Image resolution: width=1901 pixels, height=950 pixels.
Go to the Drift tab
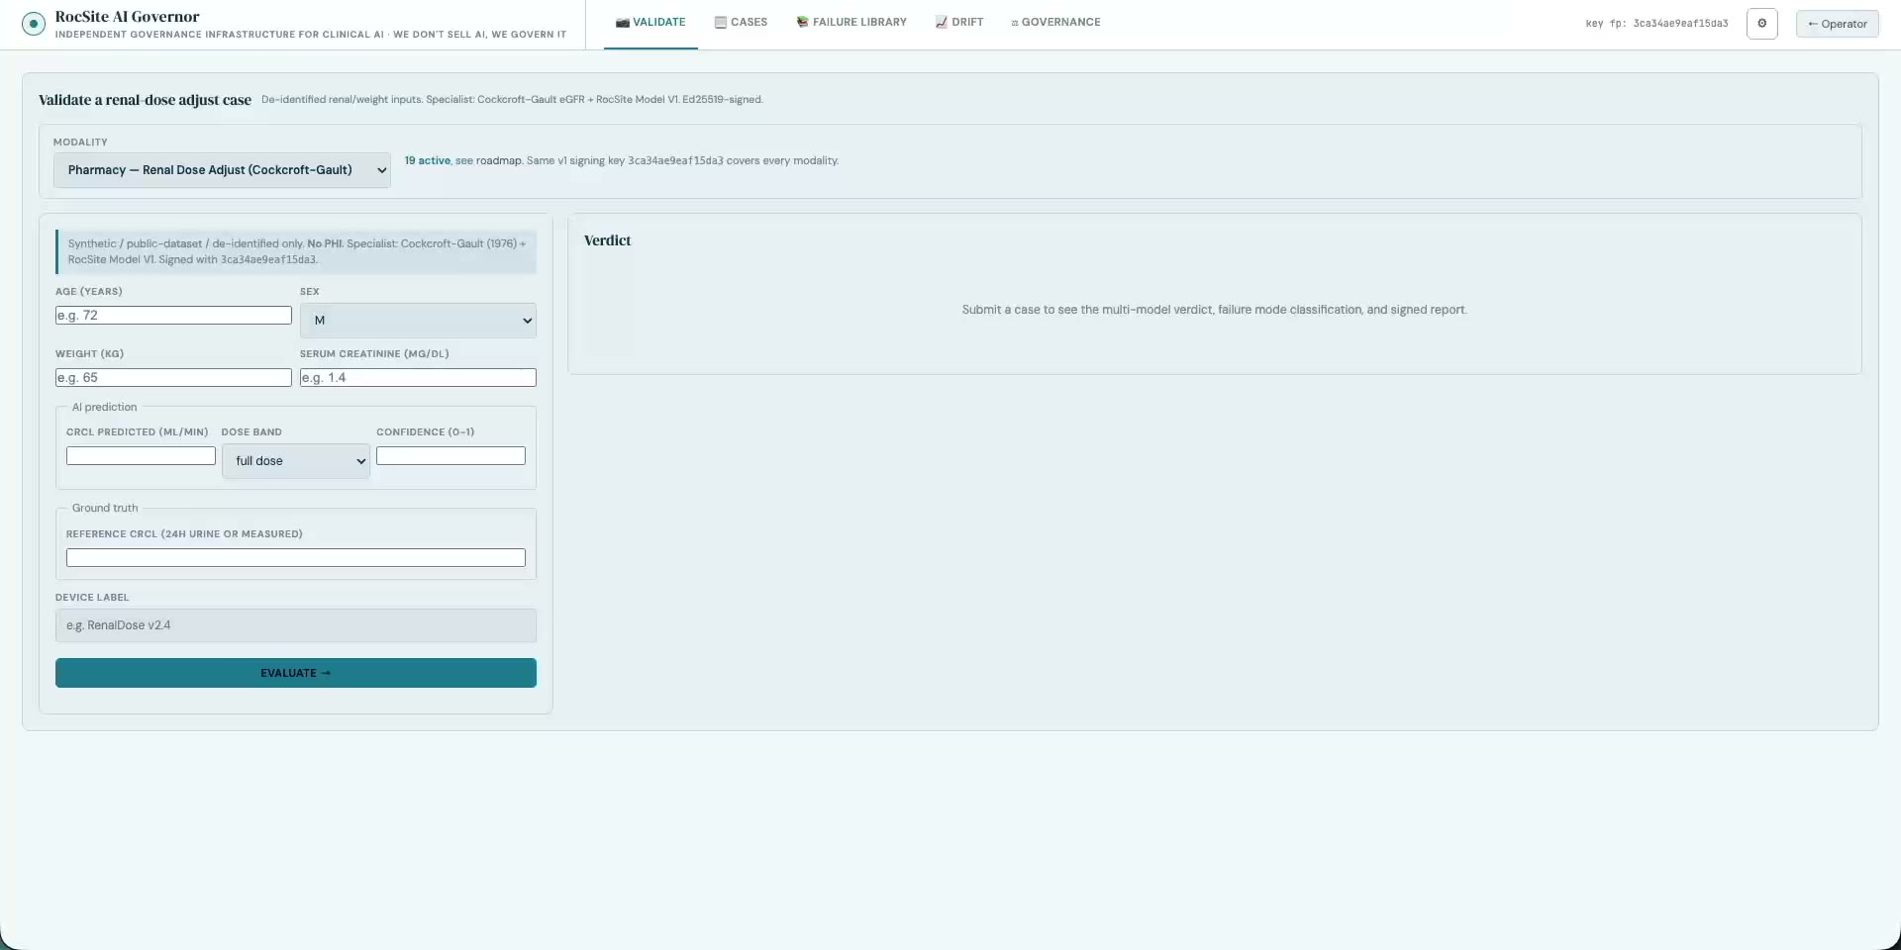pos(959,22)
